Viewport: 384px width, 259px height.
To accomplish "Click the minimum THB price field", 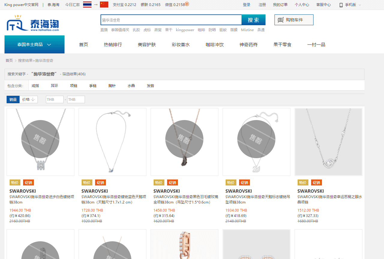I will 55,99.
